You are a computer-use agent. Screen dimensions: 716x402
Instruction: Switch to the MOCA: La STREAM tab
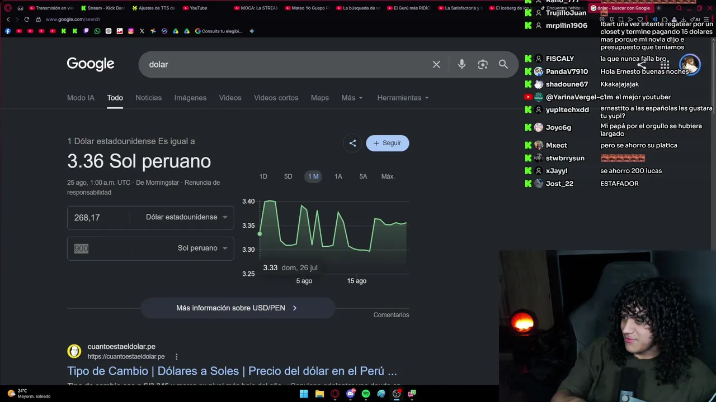(x=255, y=8)
